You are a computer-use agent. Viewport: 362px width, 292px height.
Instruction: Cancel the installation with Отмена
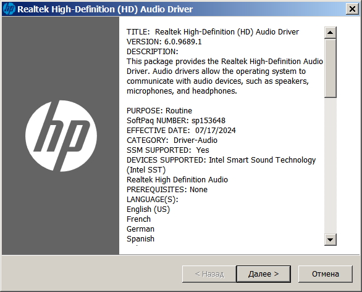click(326, 274)
